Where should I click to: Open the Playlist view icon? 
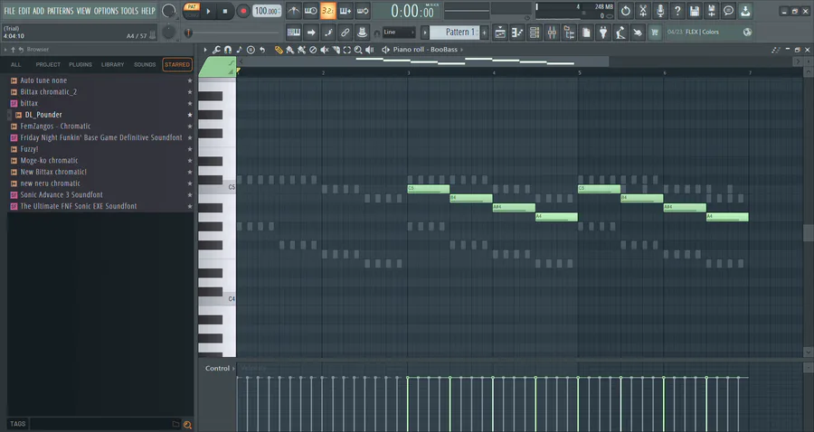point(500,33)
